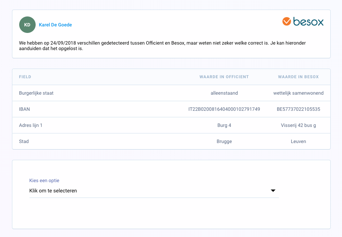This screenshot has height=237, width=342.
Task: Click the IBAN row label
Action: coord(24,109)
